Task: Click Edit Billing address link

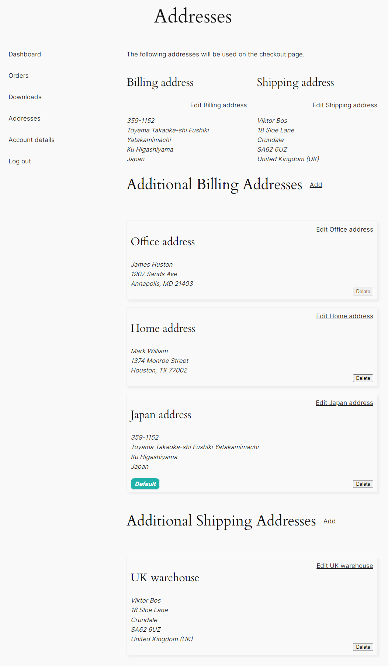Action: pos(218,105)
